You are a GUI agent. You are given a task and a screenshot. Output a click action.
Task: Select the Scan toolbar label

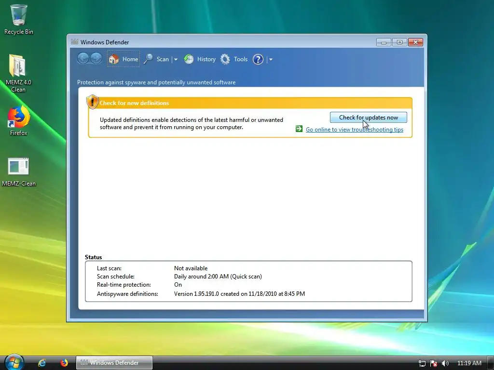tap(163, 59)
